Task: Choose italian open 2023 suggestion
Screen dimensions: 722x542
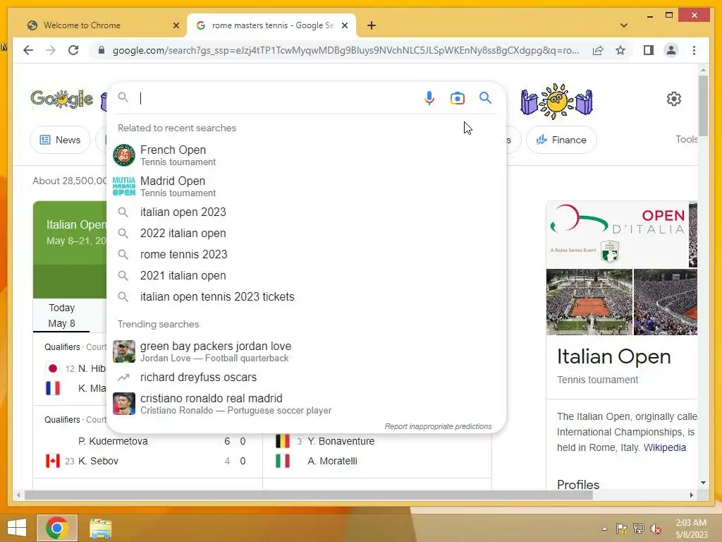Action: coord(306,212)
